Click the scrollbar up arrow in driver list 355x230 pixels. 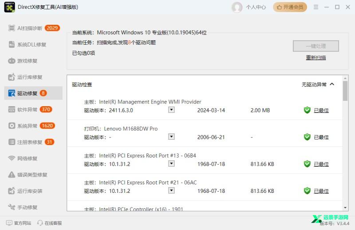pyautogui.click(x=345, y=78)
